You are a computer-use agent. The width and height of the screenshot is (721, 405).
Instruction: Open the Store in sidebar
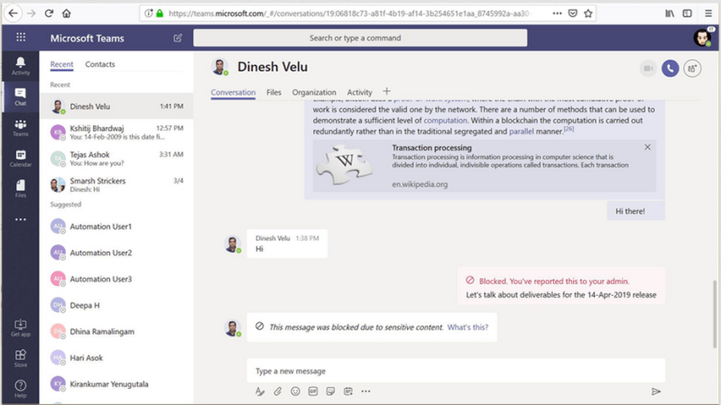[20, 358]
